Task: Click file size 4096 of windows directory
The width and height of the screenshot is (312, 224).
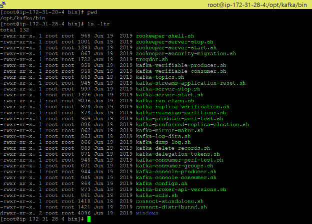Action: coord(84,213)
